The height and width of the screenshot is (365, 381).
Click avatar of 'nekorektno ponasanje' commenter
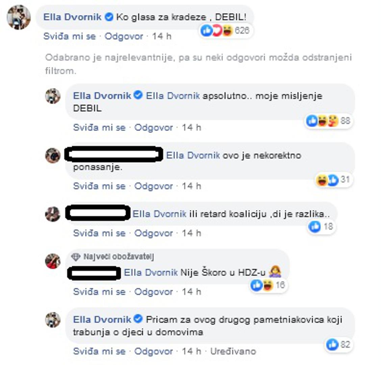[53, 155]
